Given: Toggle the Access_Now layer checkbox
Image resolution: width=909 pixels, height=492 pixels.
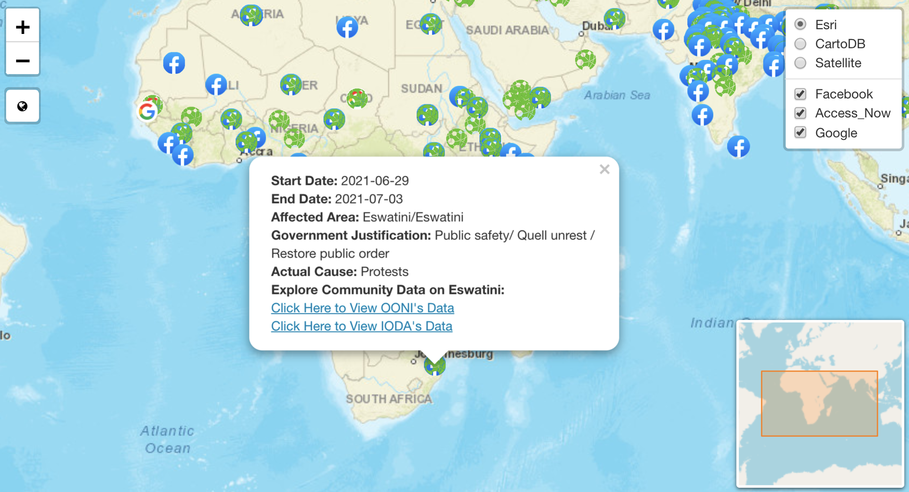Looking at the screenshot, I should coord(800,113).
